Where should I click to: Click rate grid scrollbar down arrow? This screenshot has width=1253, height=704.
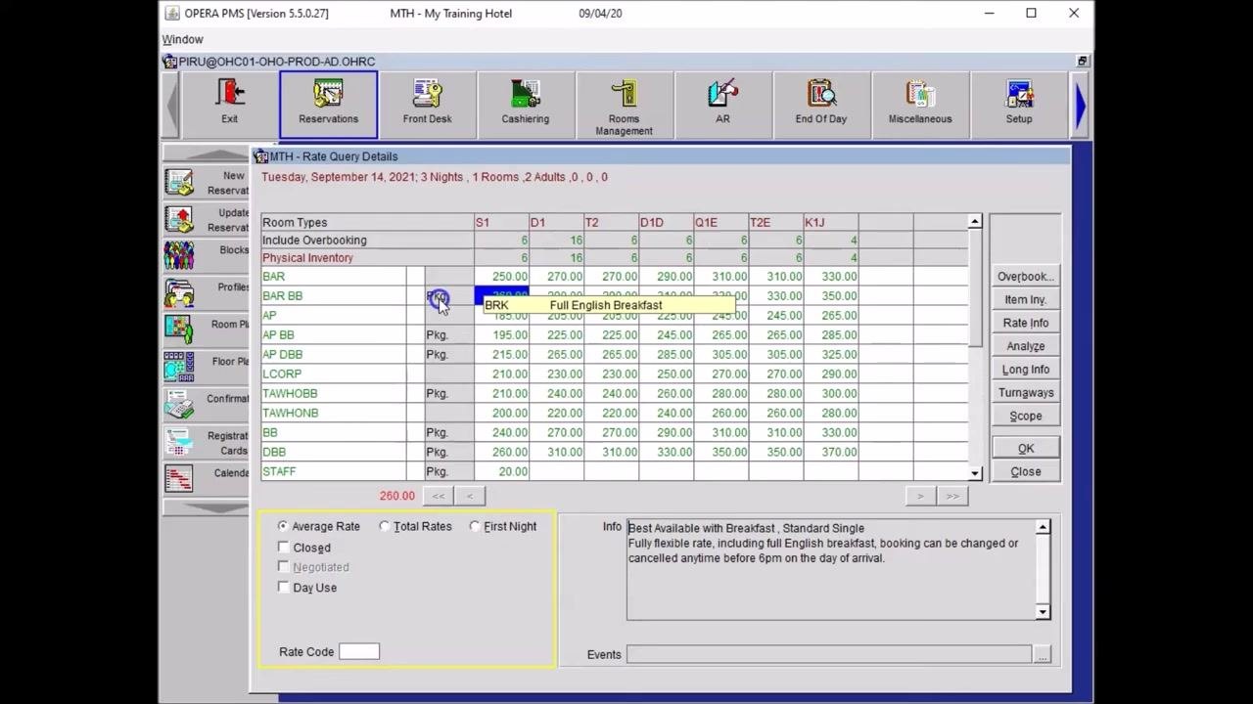pyautogui.click(x=975, y=473)
